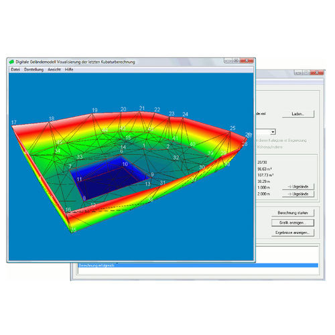
Task: Click Urgelände button beside 2.000 m
Action: [298, 194]
